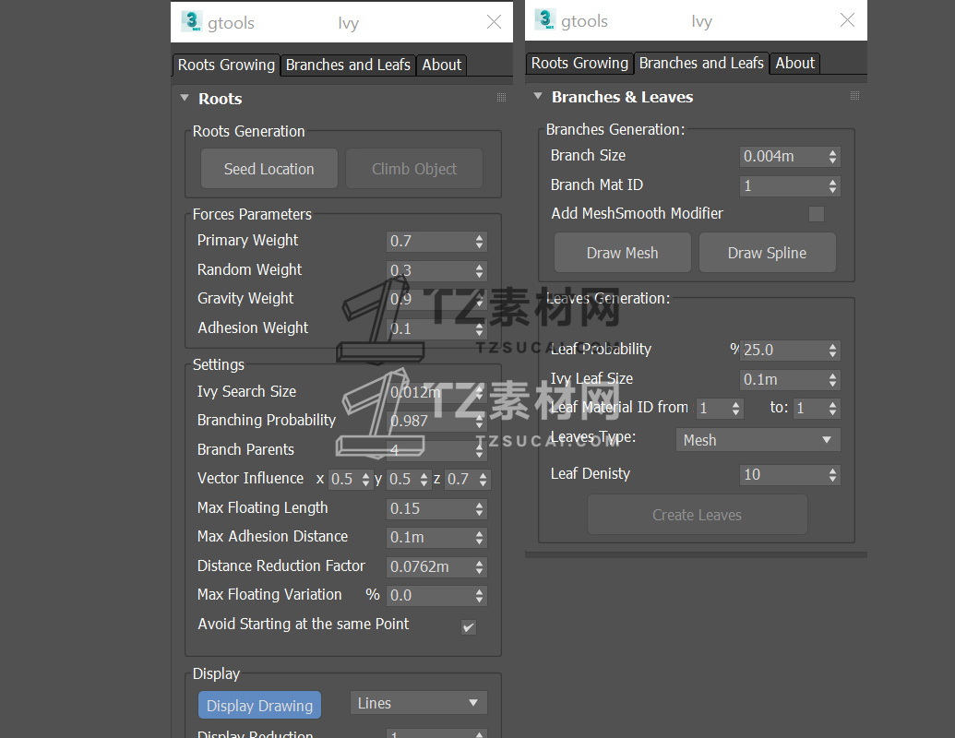Switch to Roots Growing tab in left window
Image resolution: width=955 pixels, height=738 pixels.
click(226, 65)
